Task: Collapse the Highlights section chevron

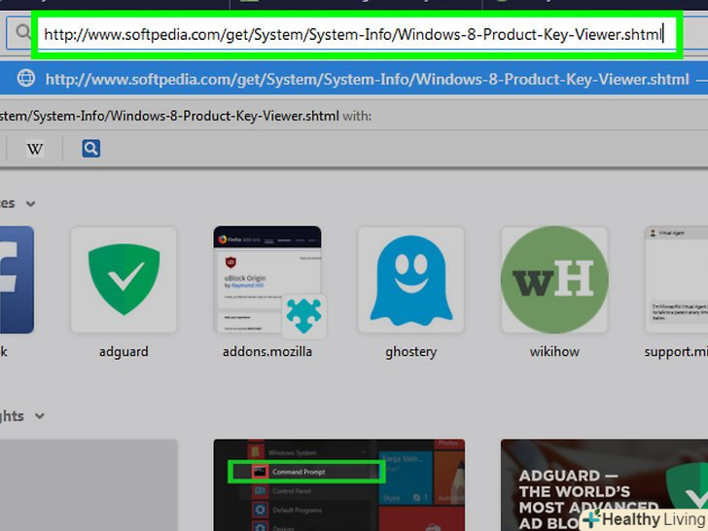Action: (x=40, y=416)
